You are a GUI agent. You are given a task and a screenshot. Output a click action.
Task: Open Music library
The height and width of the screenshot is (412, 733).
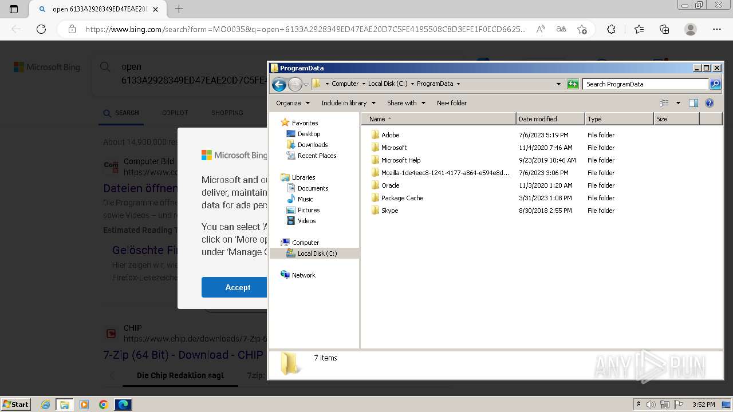[x=305, y=199]
